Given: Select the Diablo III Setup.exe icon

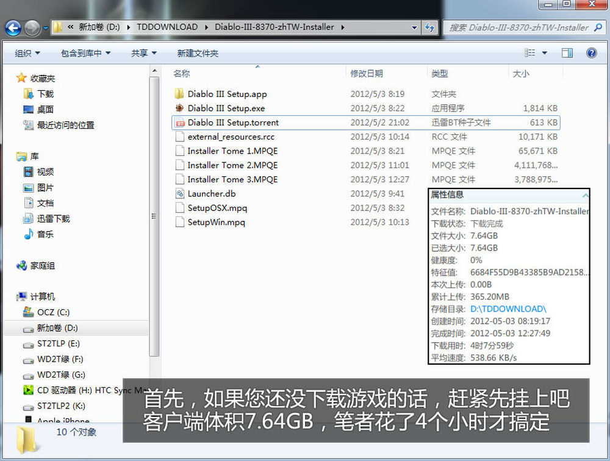Looking at the screenshot, I should pyautogui.click(x=179, y=108).
